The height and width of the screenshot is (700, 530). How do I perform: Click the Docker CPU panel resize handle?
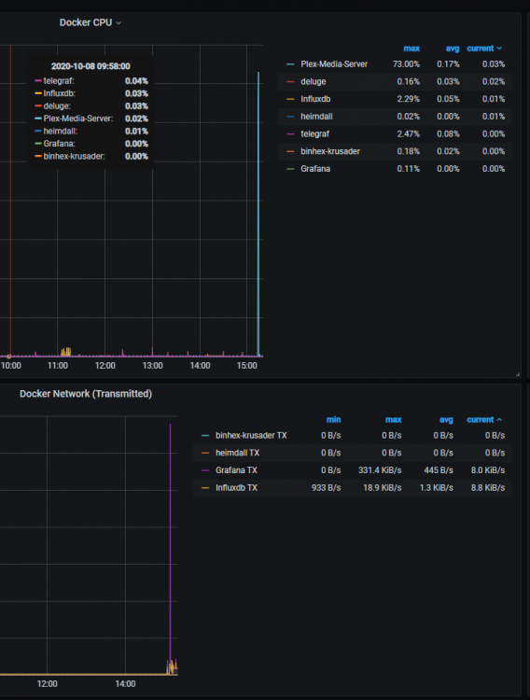pyautogui.click(x=518, y=374)
